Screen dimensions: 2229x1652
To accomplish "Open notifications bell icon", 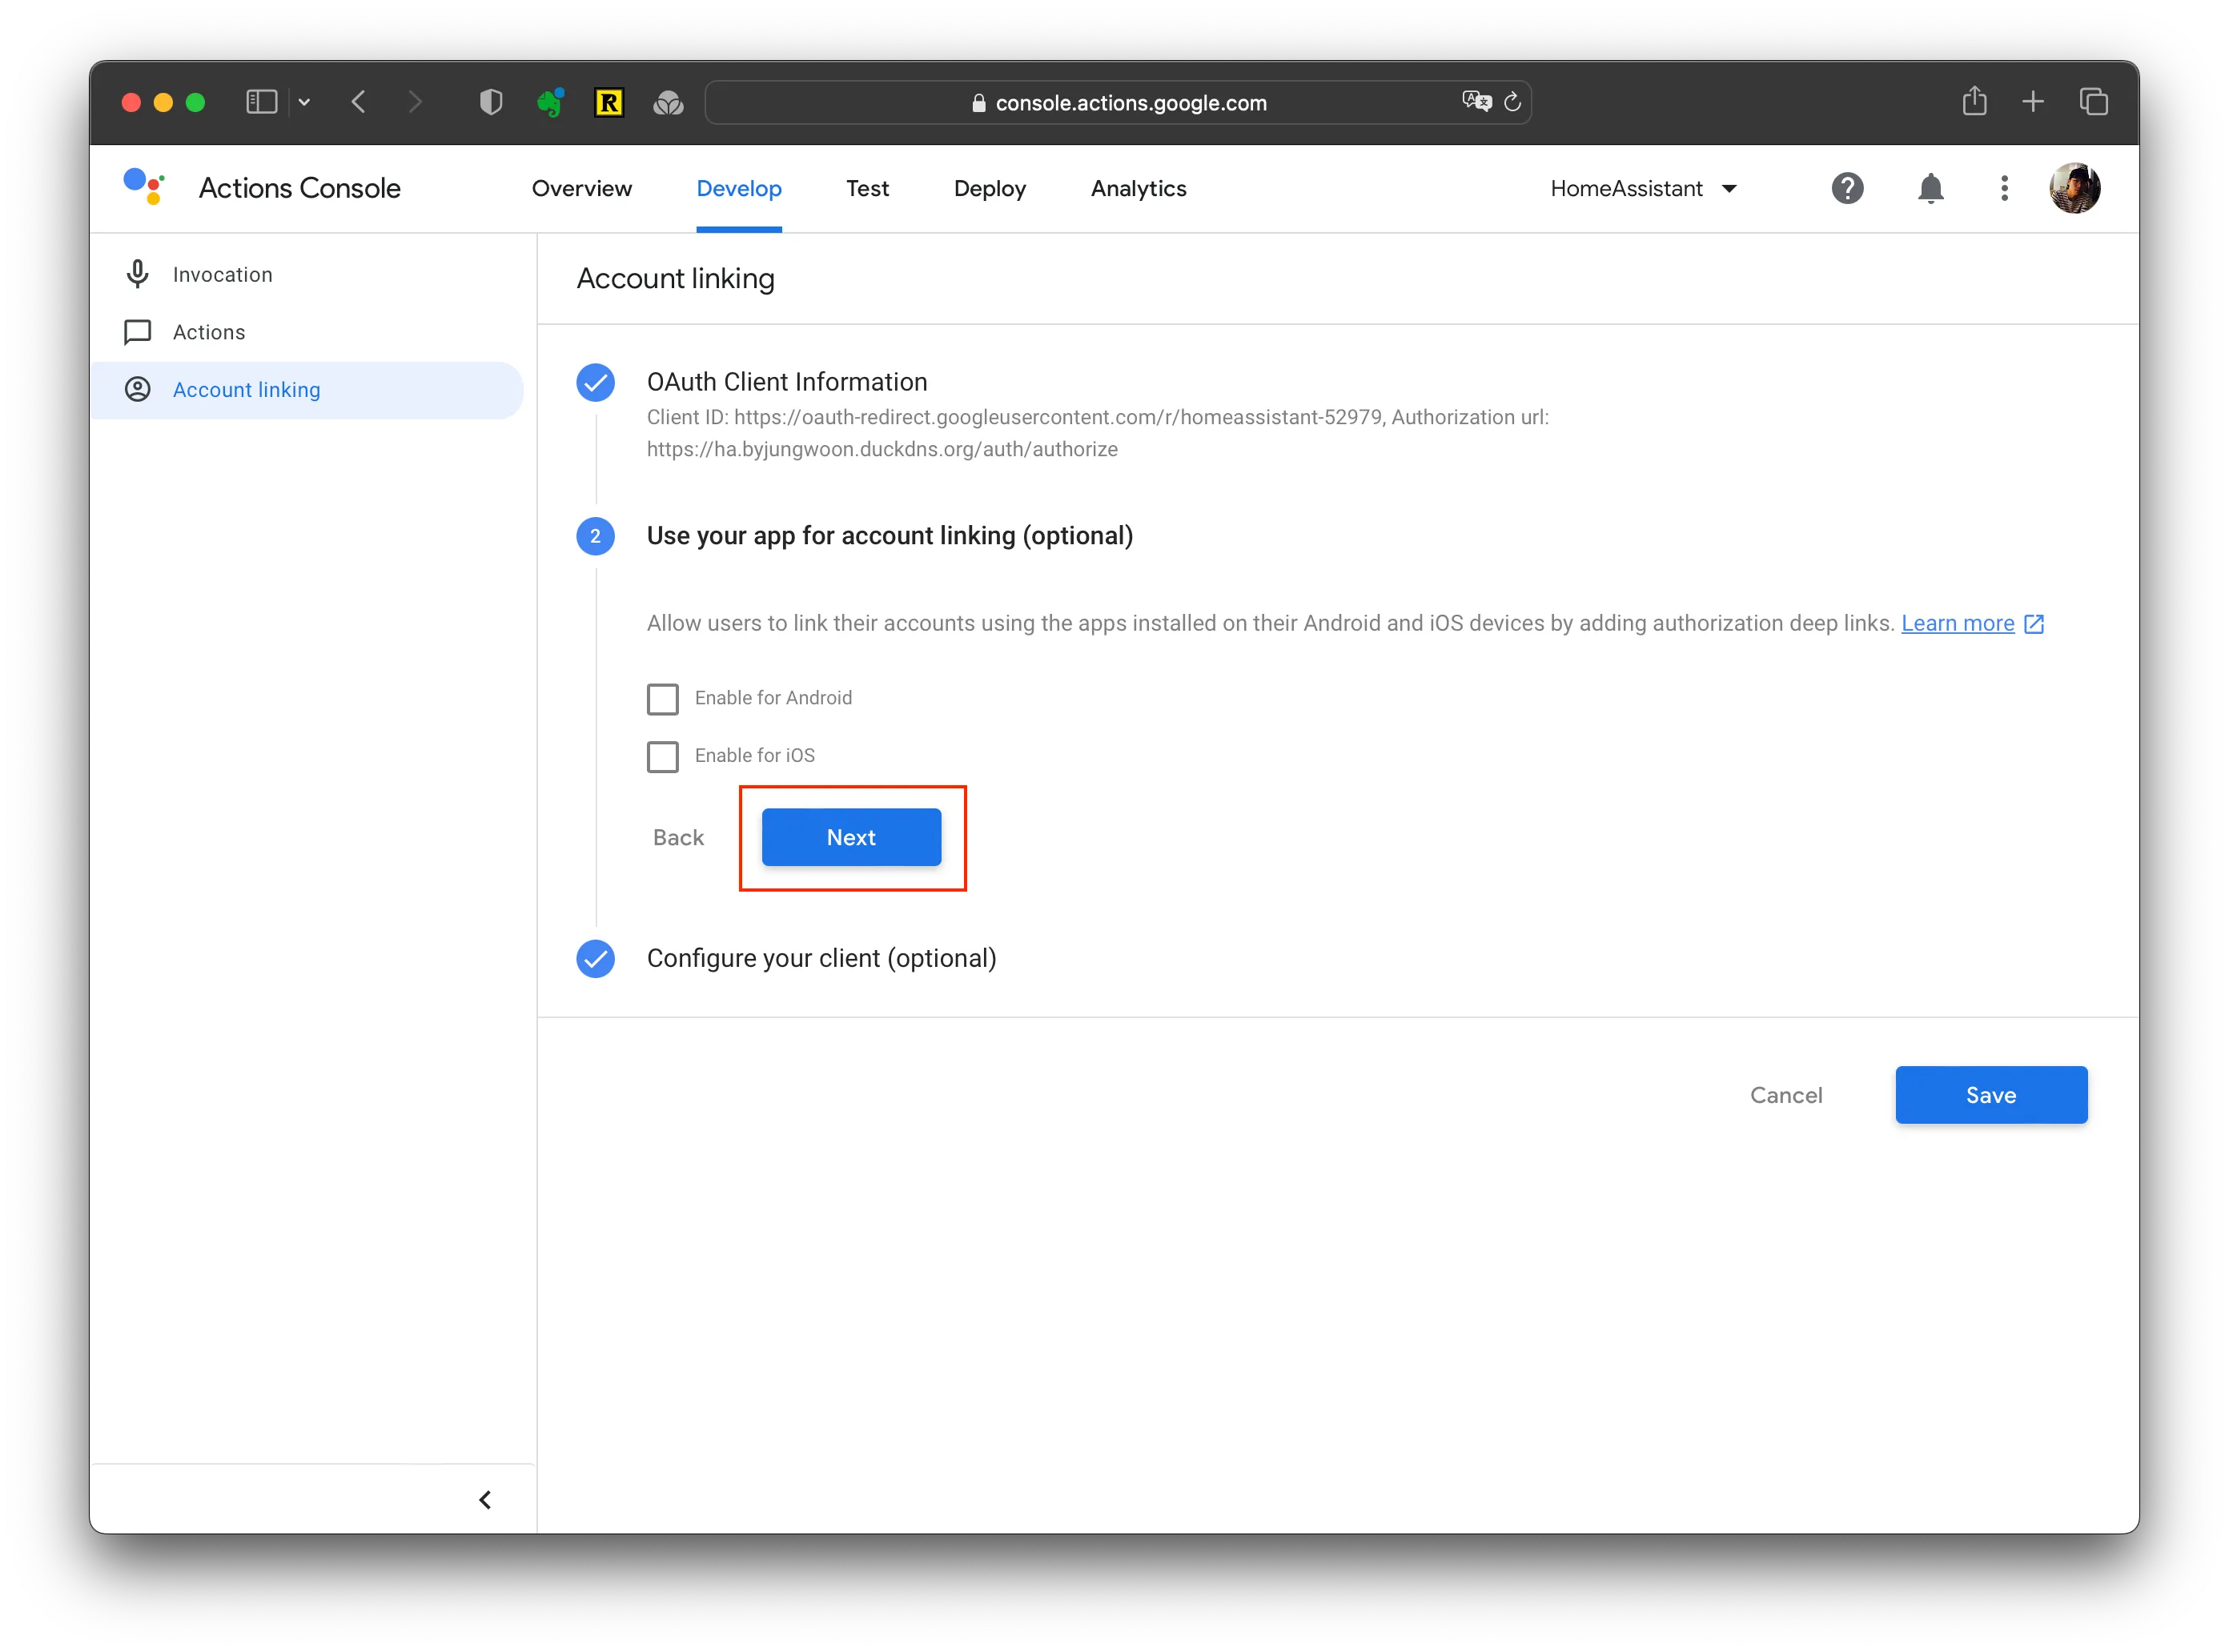I will click(x=1930, y=188).
